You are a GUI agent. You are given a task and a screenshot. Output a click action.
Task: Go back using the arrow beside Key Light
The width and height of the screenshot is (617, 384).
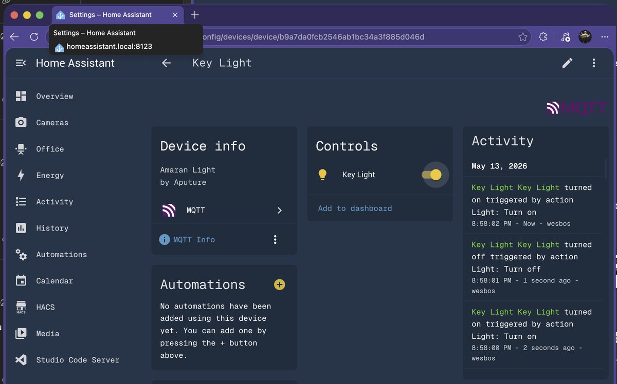tap(166, 63)
